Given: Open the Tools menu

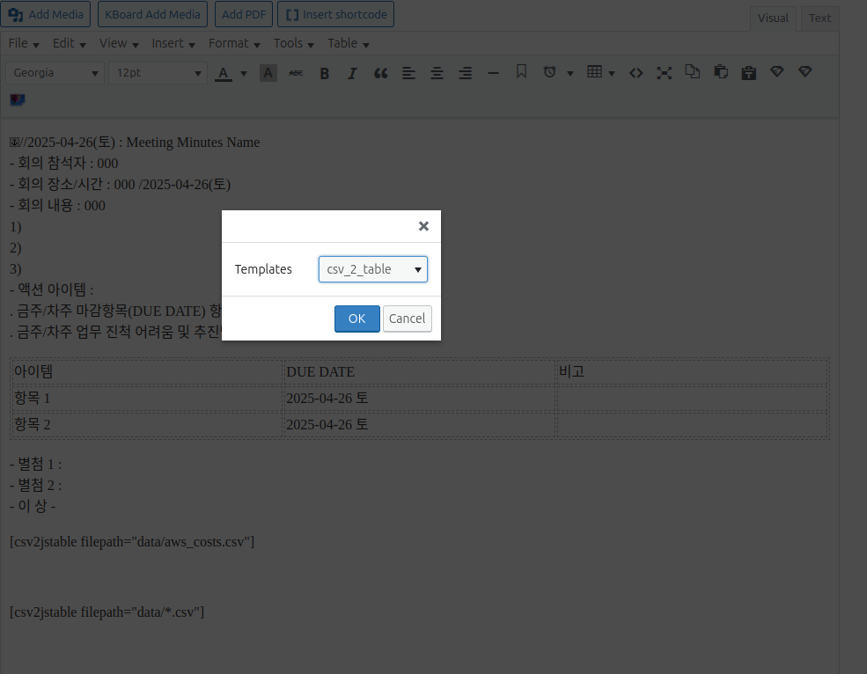Looking at the screenshot, I should pos(293,43).
